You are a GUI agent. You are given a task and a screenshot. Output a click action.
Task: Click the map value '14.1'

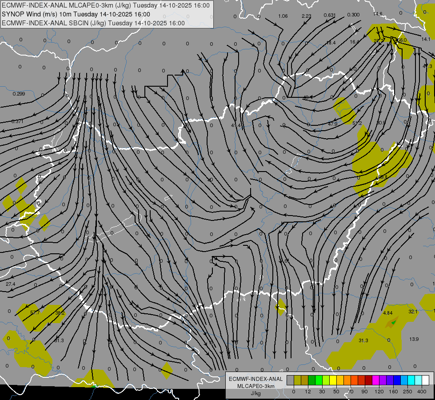click(x=426, y=40)
